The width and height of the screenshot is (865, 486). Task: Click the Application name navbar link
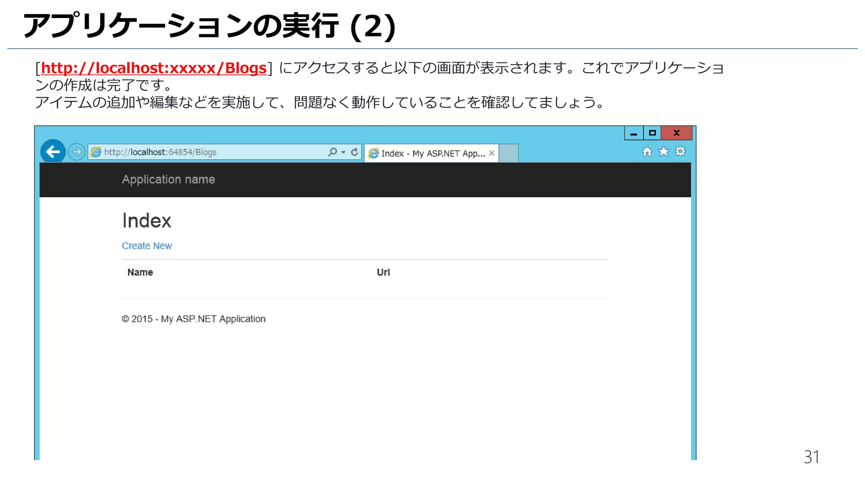coord(169,180)
